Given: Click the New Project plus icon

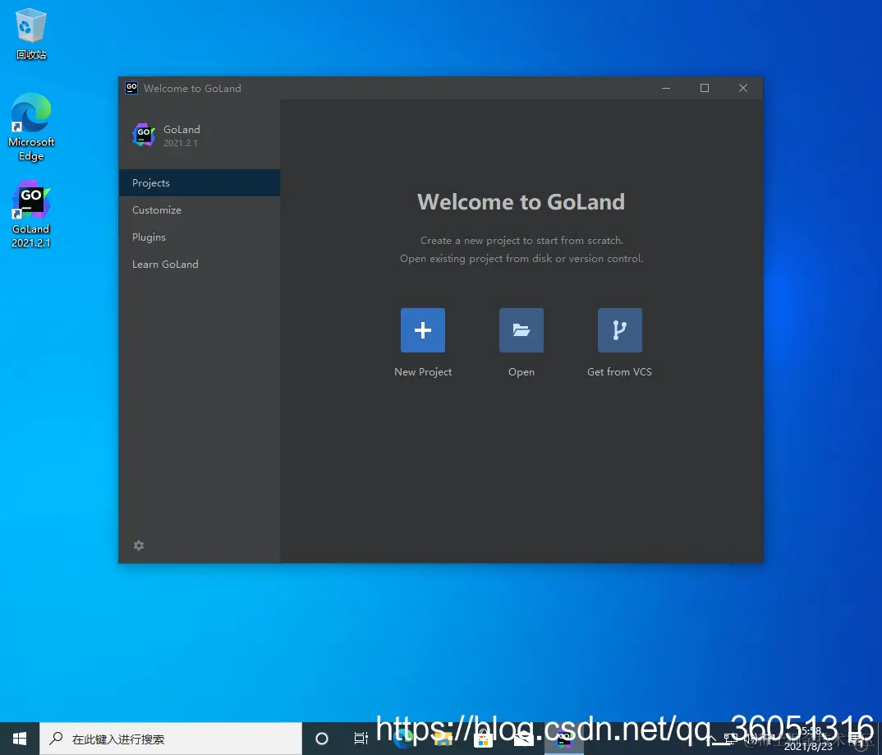Looking at the screenshot, I should pyautogui.click(x=422, y=329).
